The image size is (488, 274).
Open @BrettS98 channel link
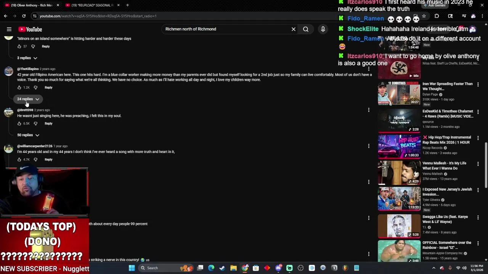tap(25, 110)
